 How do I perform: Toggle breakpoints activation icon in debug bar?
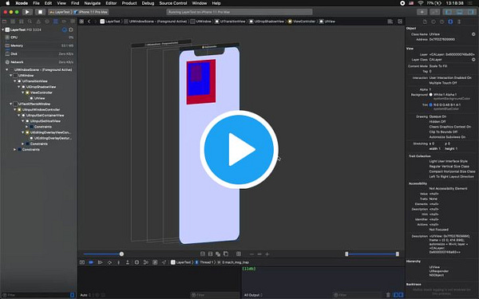tap(91, 262)
